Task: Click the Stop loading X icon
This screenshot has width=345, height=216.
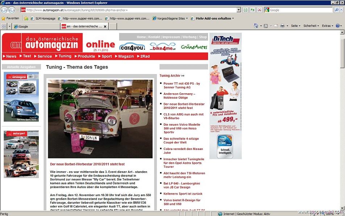Action: 259,10
